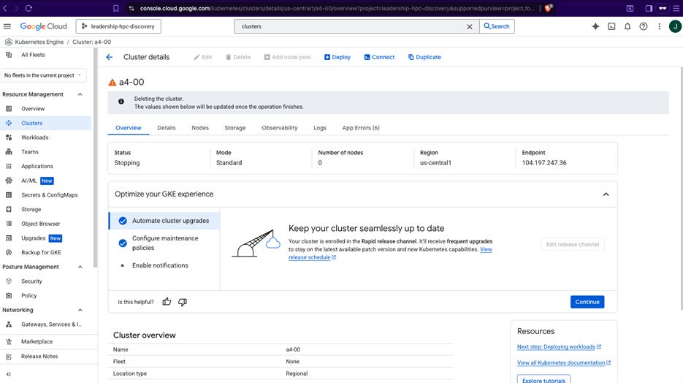683x383 pixels.
Task: Click the Google Cloud logo
Action: point(44,26)
